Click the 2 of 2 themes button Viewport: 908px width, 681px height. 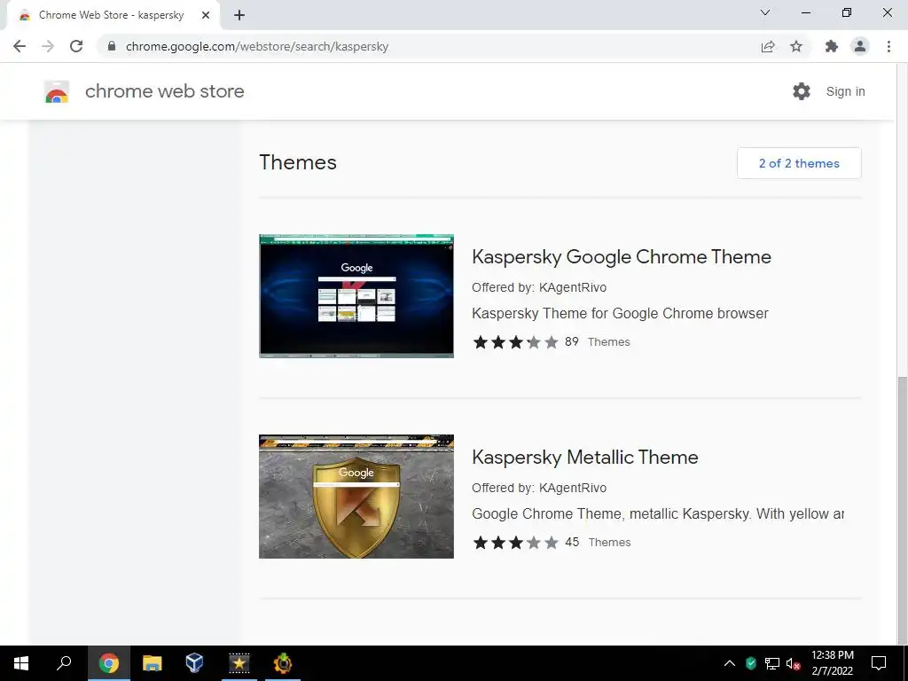pyautogui.click(x=799, y=163)
